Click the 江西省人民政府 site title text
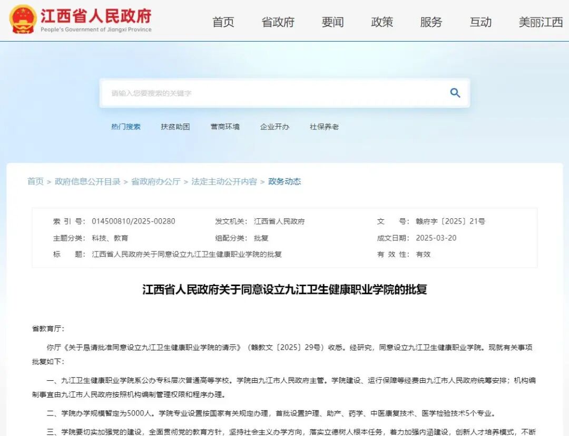The image size is (569, 436). 96,16
